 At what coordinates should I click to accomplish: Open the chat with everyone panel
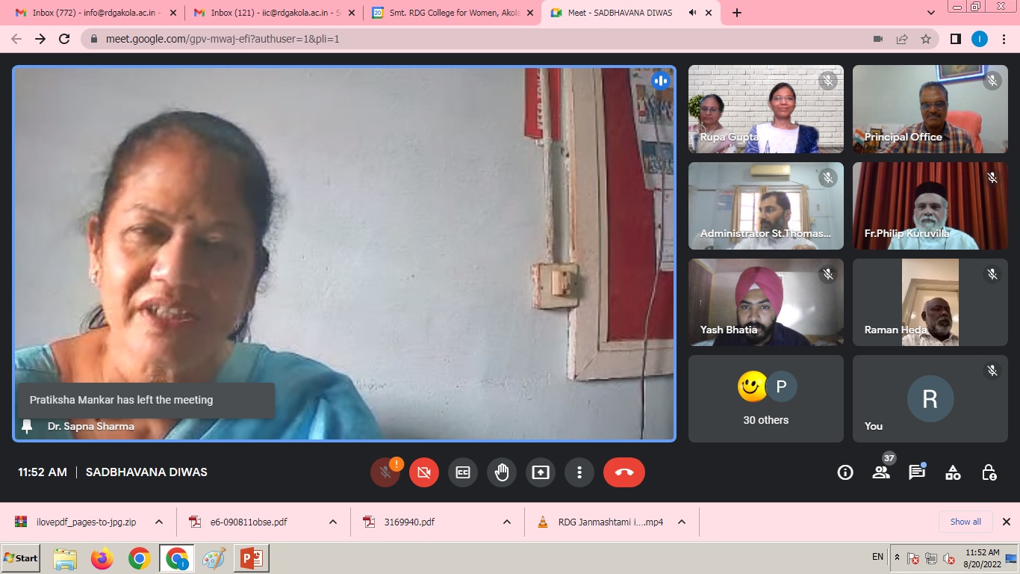click(x=917, y=472)
